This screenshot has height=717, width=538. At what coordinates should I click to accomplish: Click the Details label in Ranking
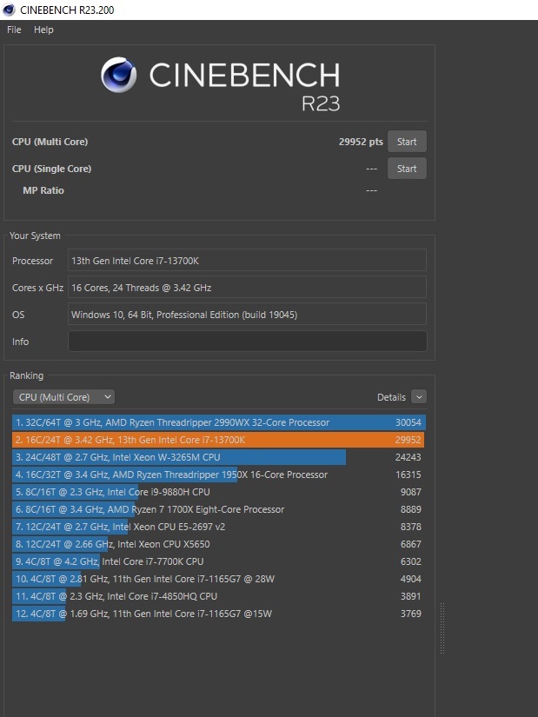[391, 397]
